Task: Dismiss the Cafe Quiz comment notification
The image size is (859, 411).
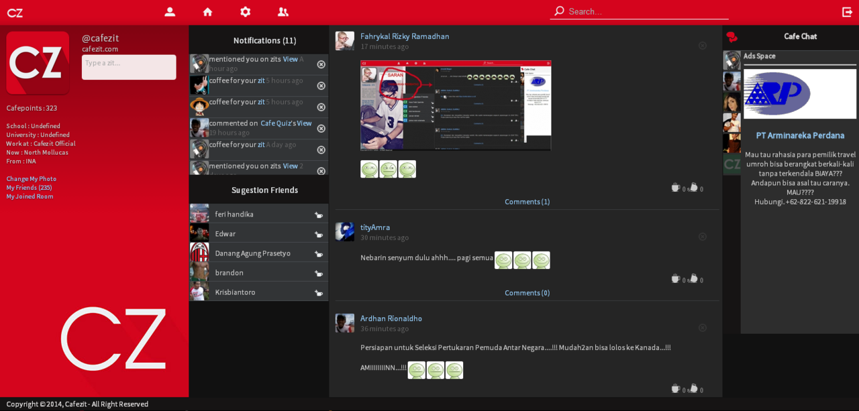Action: pos(321,129)
